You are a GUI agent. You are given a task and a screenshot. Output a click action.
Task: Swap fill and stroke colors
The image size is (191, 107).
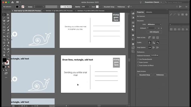click(9, 59)
